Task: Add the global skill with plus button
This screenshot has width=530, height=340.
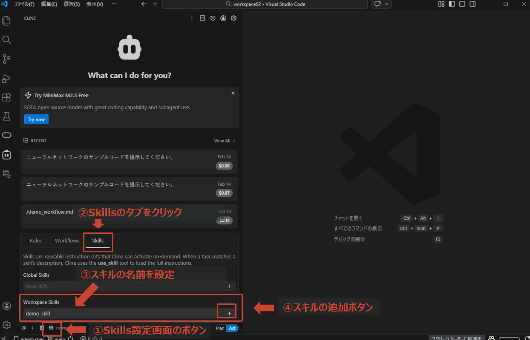Action: click(229, 286)
